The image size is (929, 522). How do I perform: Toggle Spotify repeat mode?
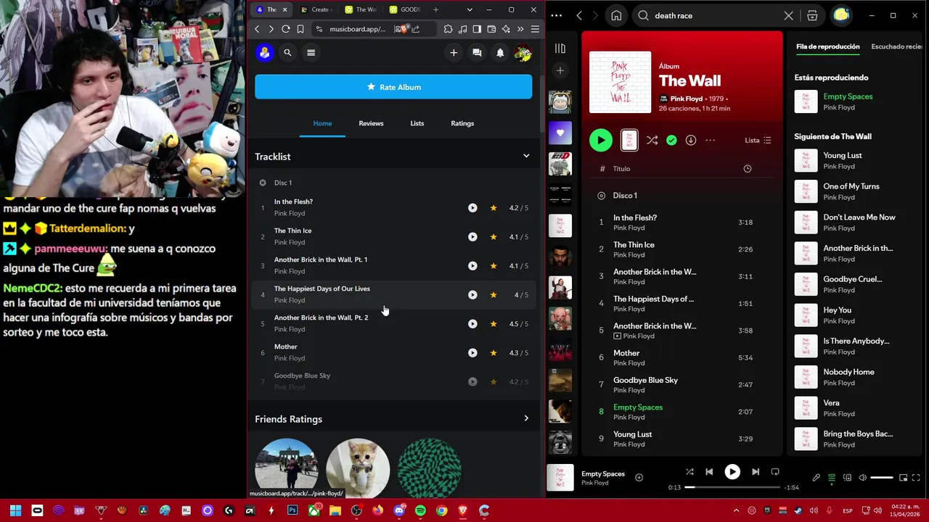pos(775,471)
